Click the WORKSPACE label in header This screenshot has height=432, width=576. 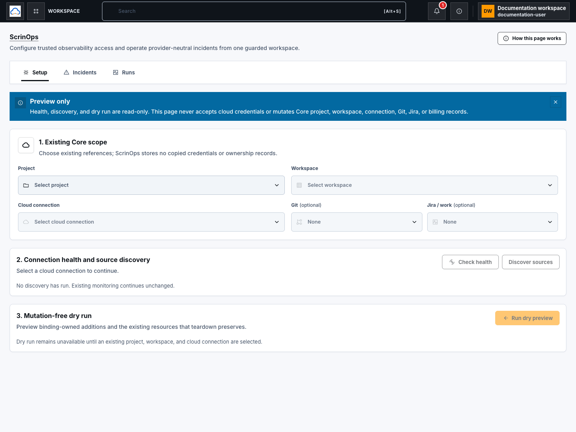click(x=64, y=11)
